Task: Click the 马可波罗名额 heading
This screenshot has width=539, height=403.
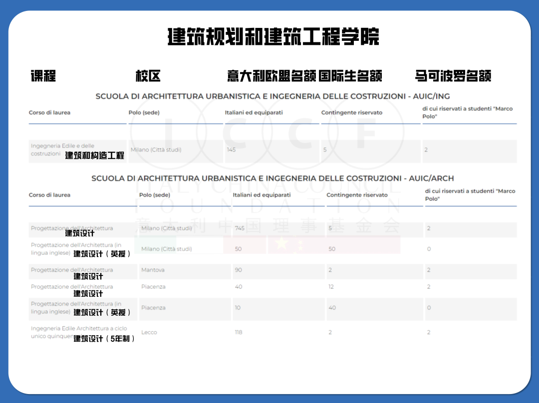Action: (453, 76)
